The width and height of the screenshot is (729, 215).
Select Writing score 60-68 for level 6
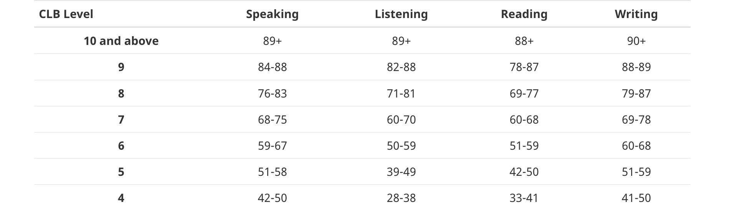click(x=636, y=146)
